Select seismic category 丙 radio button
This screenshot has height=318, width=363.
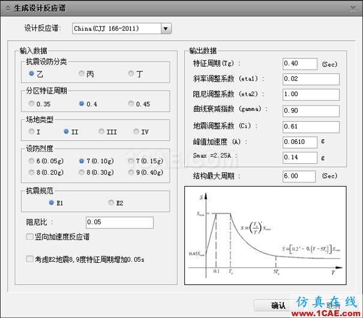81,73
